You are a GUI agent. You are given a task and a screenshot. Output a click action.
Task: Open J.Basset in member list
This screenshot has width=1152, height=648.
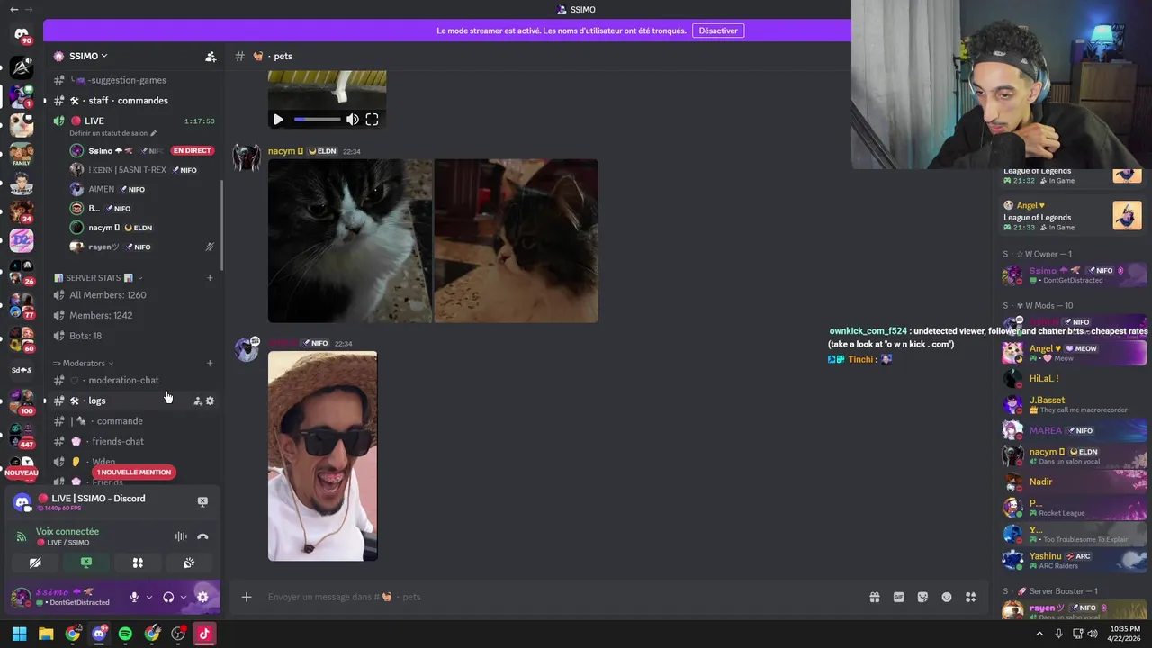[1075, 404]
